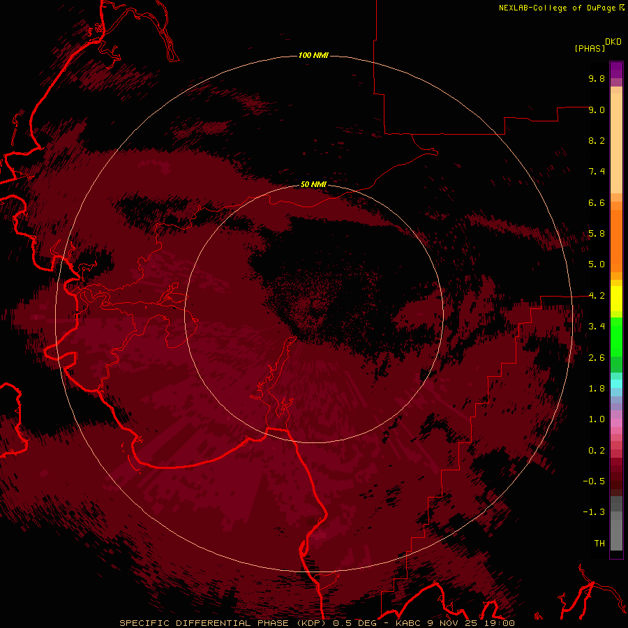Viewport: 628px width, 628px height.
Task: Click the 9.8 value on the scale
Action: pos(597,78)
